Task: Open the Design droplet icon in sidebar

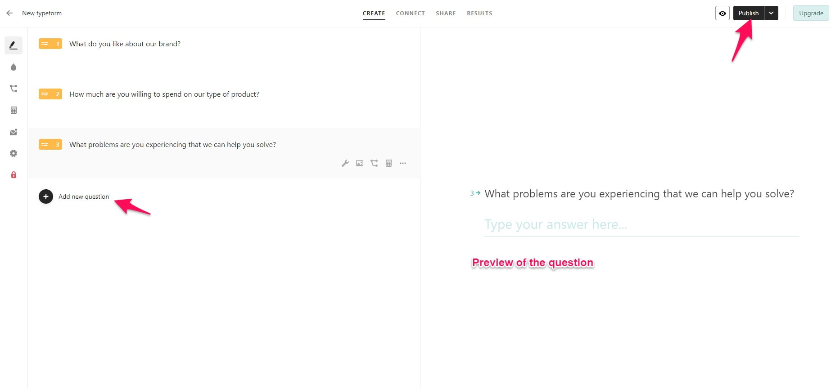Action: click(x=14, y=67)
